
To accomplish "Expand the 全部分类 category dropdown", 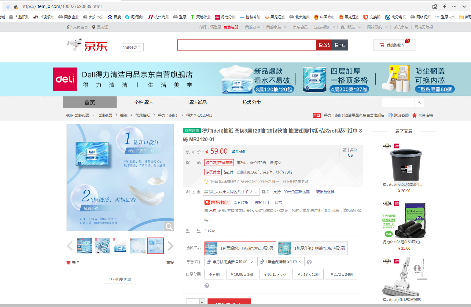I will [x=132, y=47].
